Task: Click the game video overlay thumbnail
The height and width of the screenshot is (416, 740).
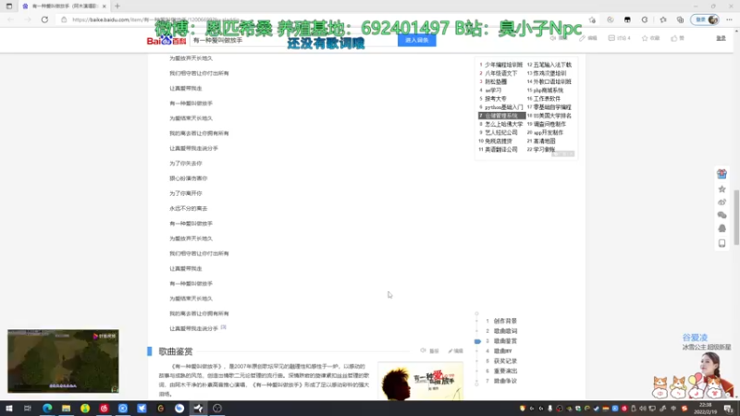Action: point(63,361)
